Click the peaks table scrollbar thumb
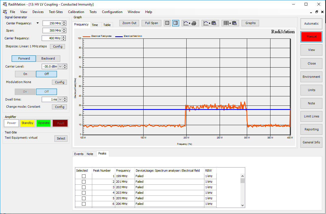 (242, 181)
